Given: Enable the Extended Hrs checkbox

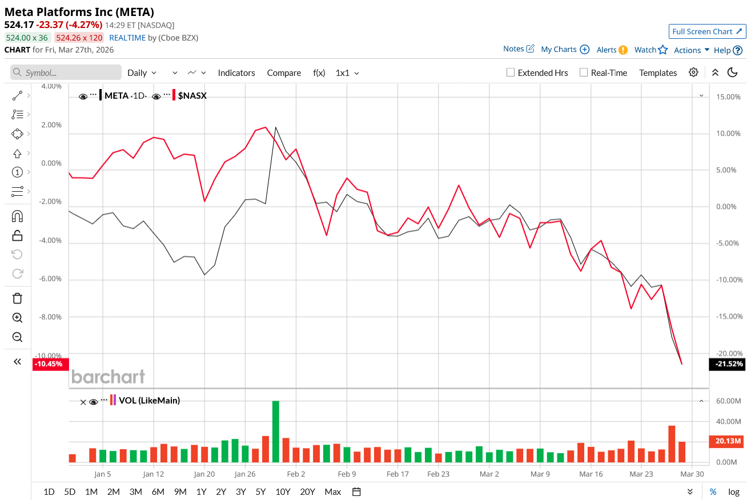Looking at the screenshot, I should click(x=511, y=72).
